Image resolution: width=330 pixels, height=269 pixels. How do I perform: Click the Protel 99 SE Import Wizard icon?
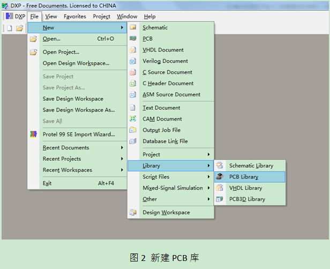[33, 134]
